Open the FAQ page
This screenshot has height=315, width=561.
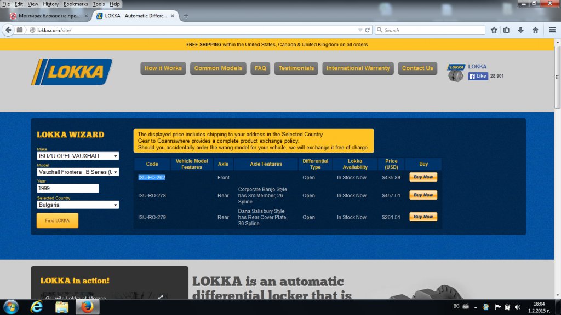tap(260, 68)
